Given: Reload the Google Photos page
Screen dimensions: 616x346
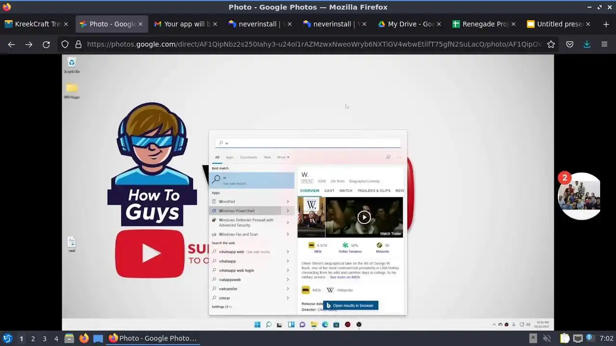Looking at the screenshot, I should [x=46, y=44].
